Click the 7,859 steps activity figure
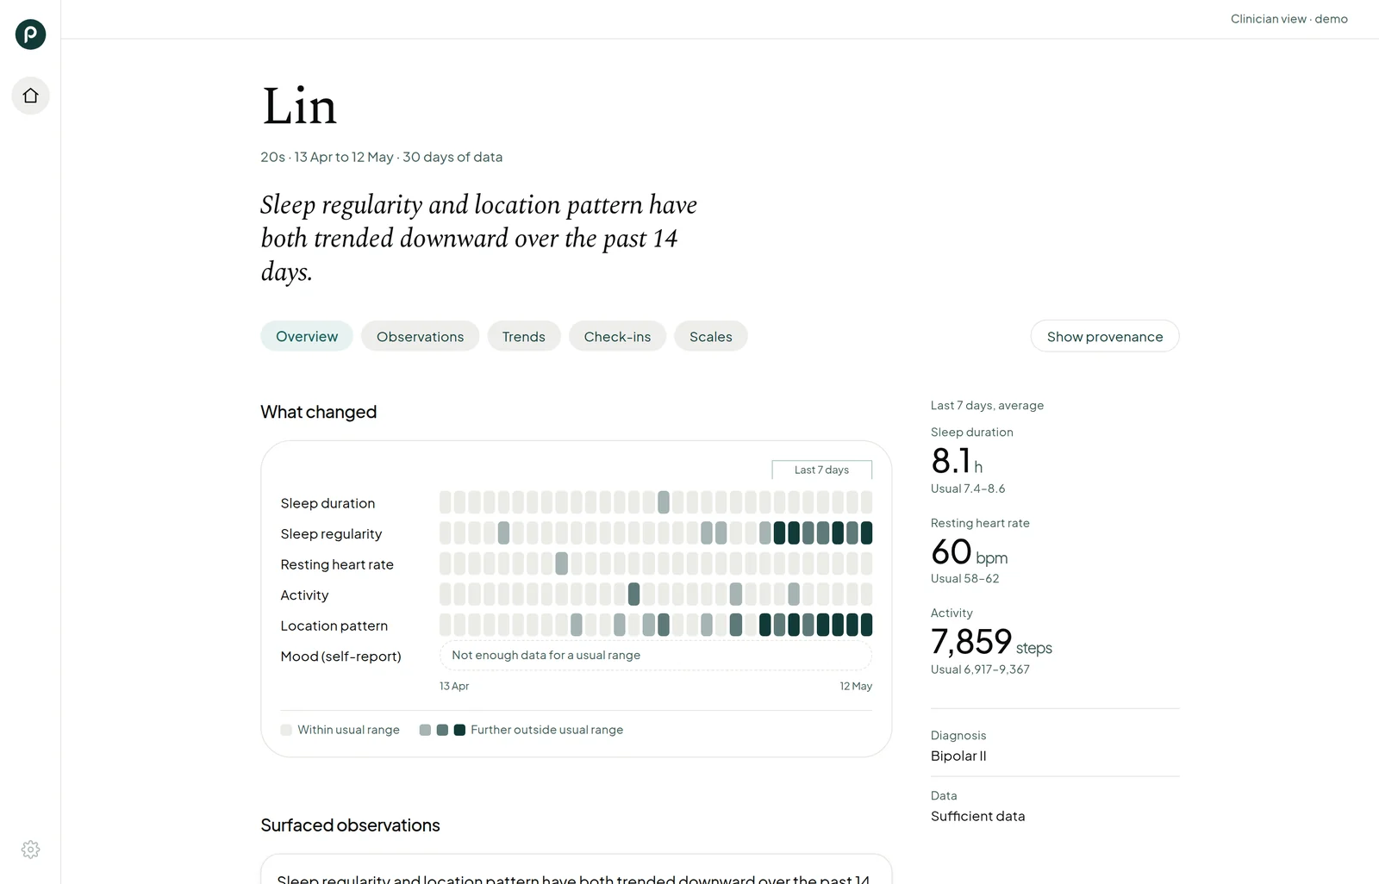The width and height of the screenshot is (1379, 884). (991, 642)
